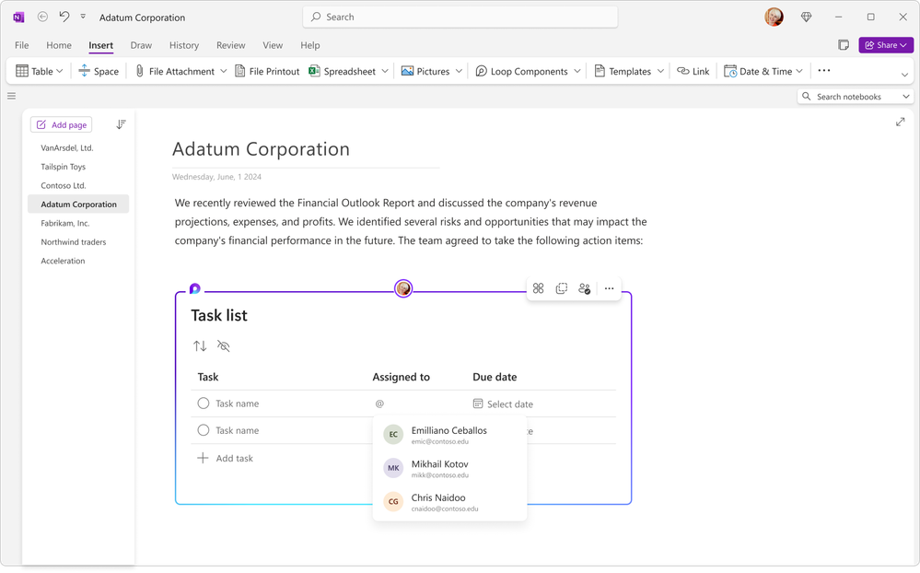The height and width of the screenshot is (573, 920).
Task: Click Select date in first row
Action: click(x=503, y=403)
